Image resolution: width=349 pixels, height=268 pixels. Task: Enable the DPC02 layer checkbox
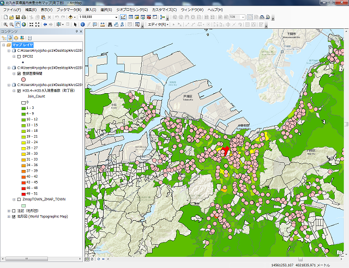[19, 56]
